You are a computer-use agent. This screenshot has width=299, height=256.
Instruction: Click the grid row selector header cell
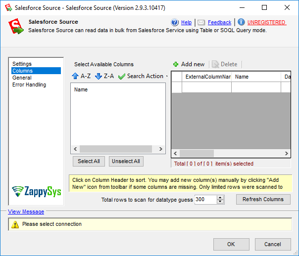(x=177, y=77)
